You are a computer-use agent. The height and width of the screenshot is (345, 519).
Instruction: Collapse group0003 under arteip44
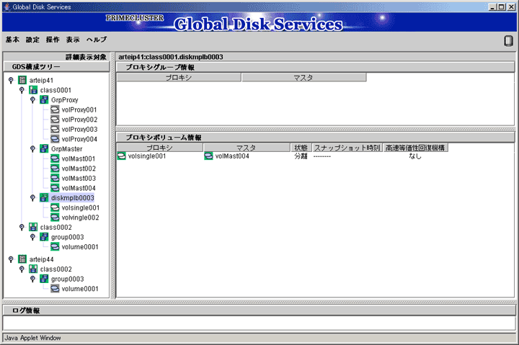tap(32, 279)
